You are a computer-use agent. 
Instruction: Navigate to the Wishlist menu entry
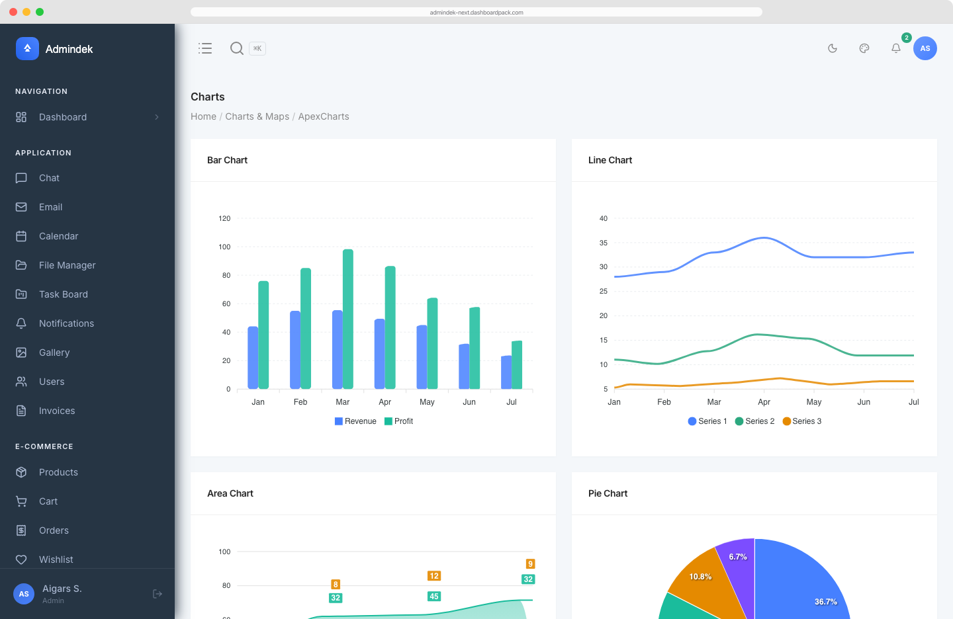[x=56, y=559]
